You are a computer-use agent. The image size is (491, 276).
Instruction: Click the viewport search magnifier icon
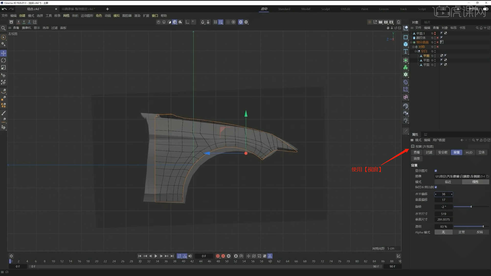pyautogui.click(x=3, y=28)
